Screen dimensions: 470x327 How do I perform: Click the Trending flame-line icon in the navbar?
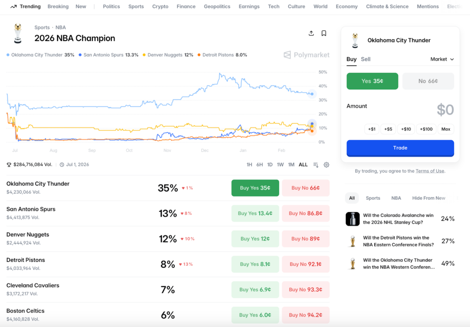(13, 6)
